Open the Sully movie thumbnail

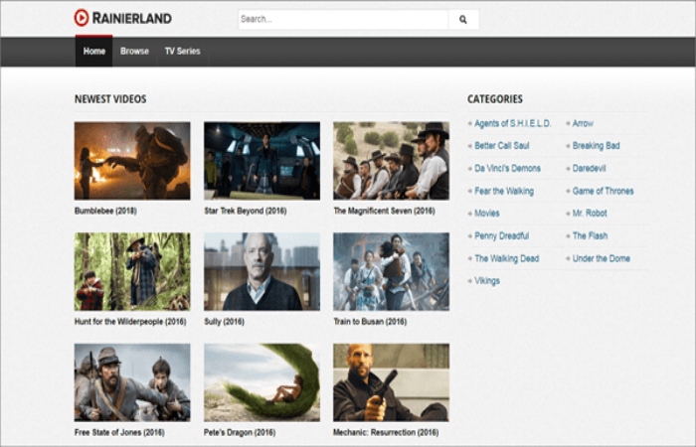[261, 271]
